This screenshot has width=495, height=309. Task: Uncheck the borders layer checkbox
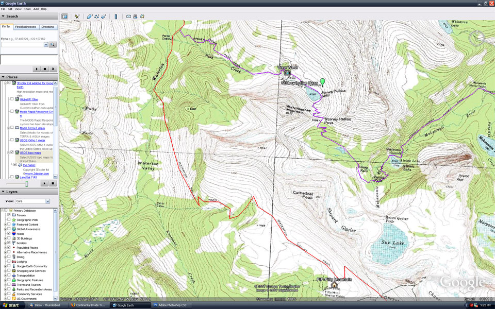coord(9,243)
